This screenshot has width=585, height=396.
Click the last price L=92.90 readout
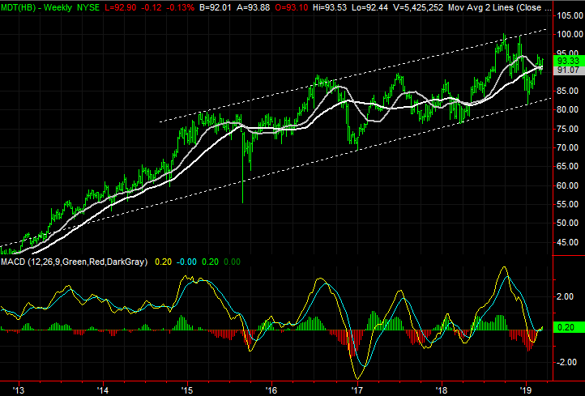pos(126,6)
